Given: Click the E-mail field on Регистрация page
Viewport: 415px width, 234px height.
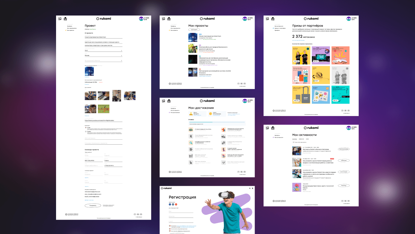Looking at the screenshot, I should point(181,221).
